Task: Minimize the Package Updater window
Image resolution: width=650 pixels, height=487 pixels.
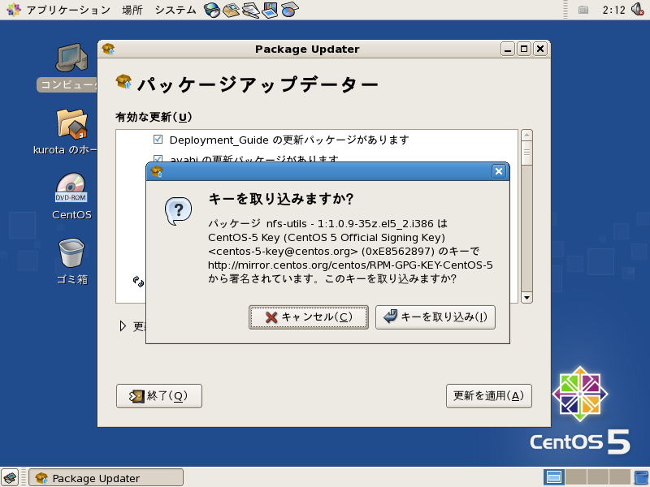Action: (x=508, y=49)
